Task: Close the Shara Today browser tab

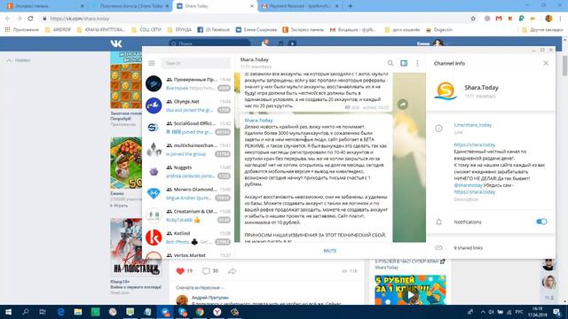Action: click(252, 6)
